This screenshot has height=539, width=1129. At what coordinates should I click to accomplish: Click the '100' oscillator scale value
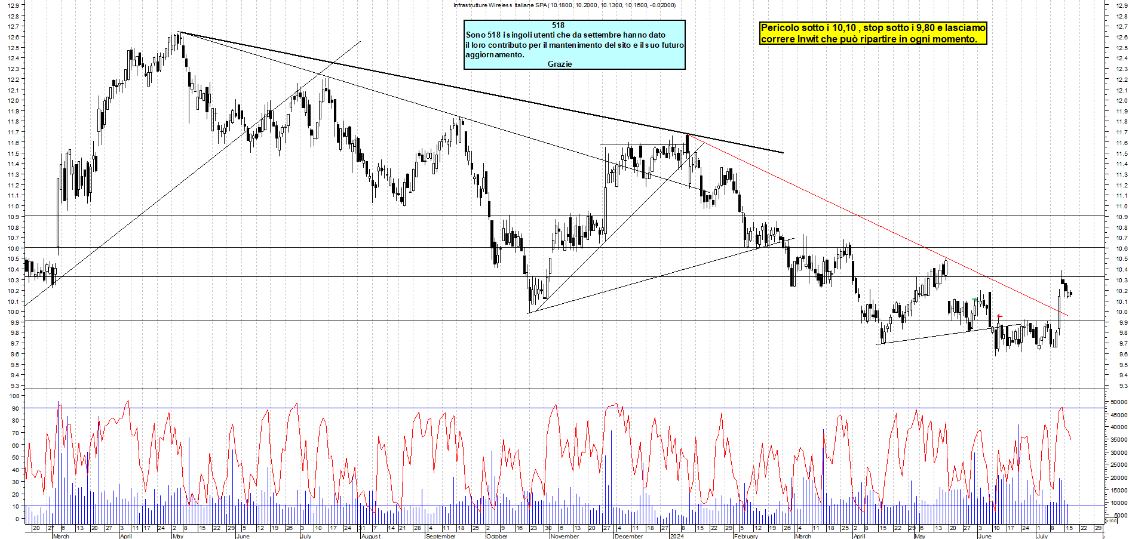pyautogui.click(x=14, y=396)
